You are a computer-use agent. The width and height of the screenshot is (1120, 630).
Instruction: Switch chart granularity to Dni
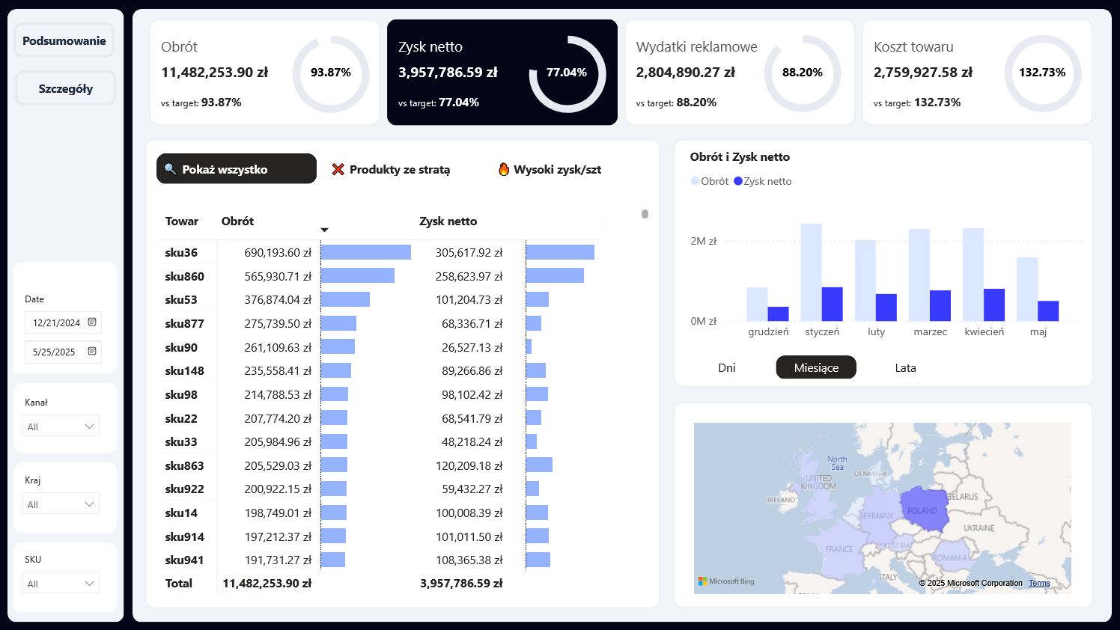tap(726, 367)
